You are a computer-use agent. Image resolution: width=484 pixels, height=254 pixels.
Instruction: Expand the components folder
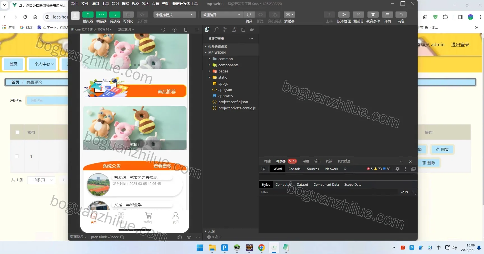click(228, 65)
